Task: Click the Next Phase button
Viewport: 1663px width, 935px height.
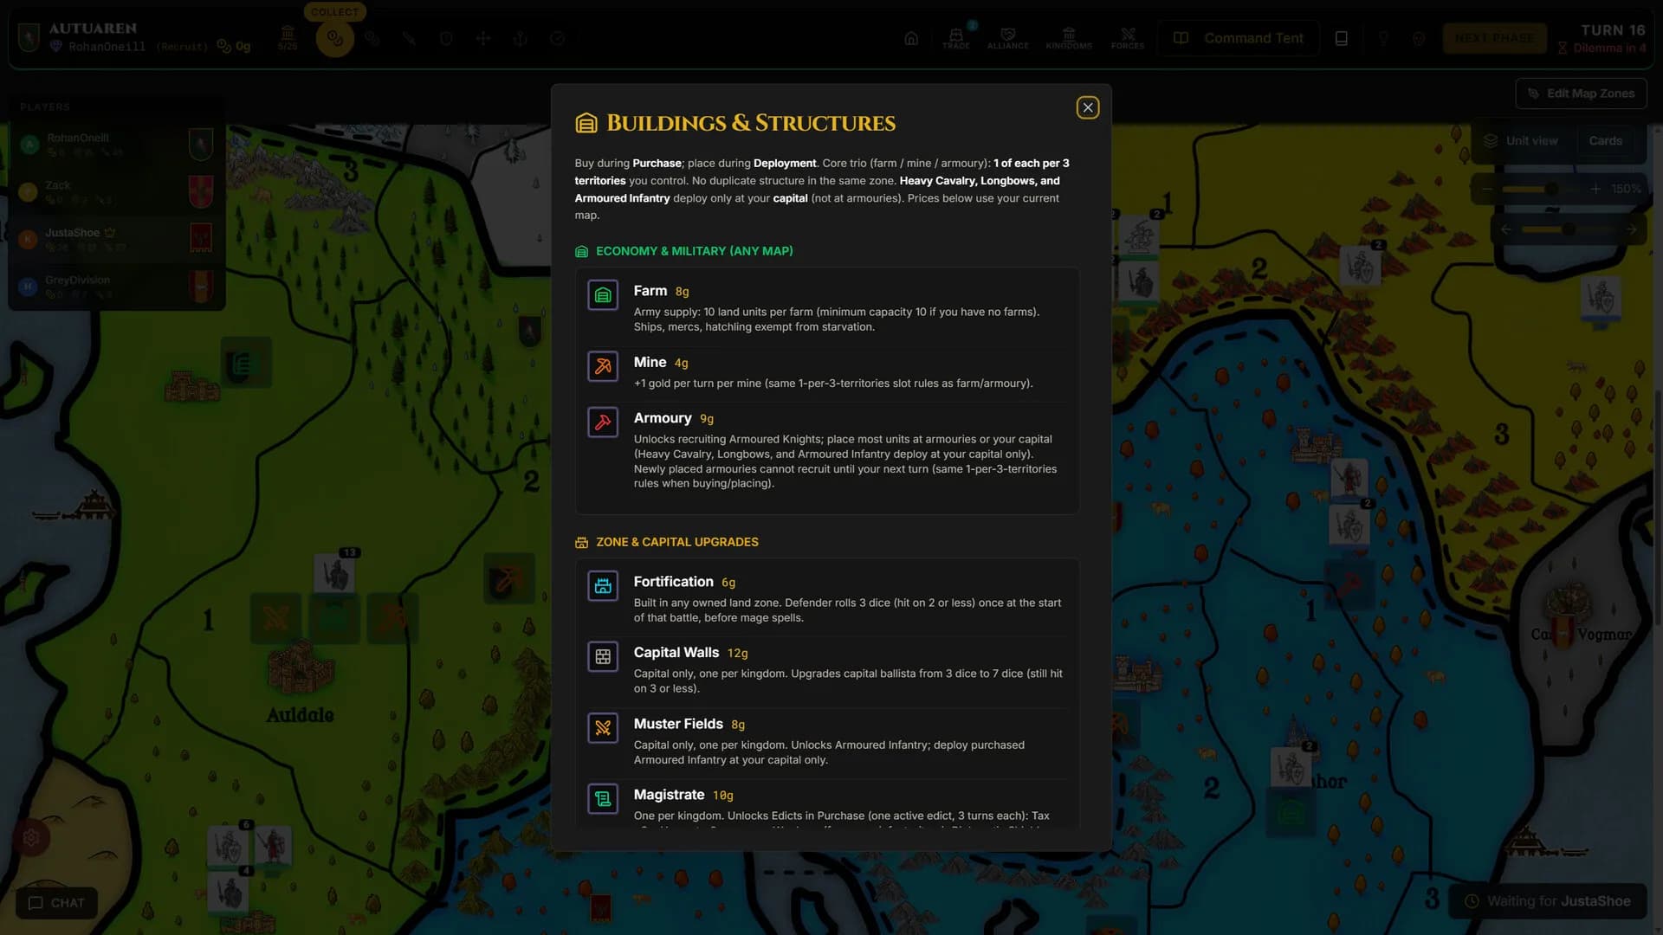Action: [1495, 38]
